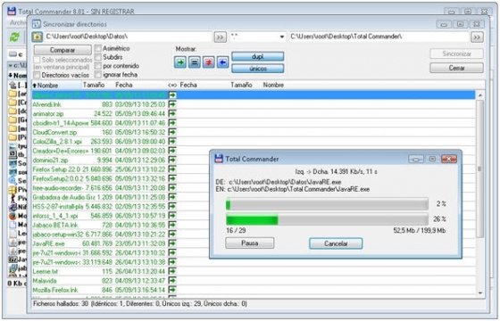Sort by right Fecha column header
Screen dimensions: 500x321
188,85
